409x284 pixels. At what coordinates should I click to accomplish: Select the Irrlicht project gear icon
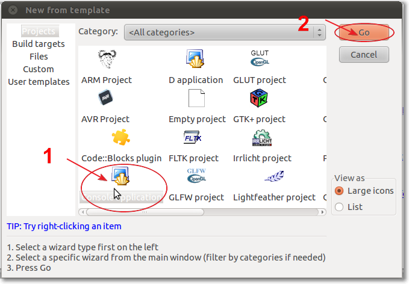pos(262,138)
